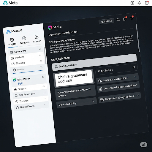Viewport: 152px width, 152px height.
Task: Click the chat icon on Students suggestir row
Action: [100, 81]
